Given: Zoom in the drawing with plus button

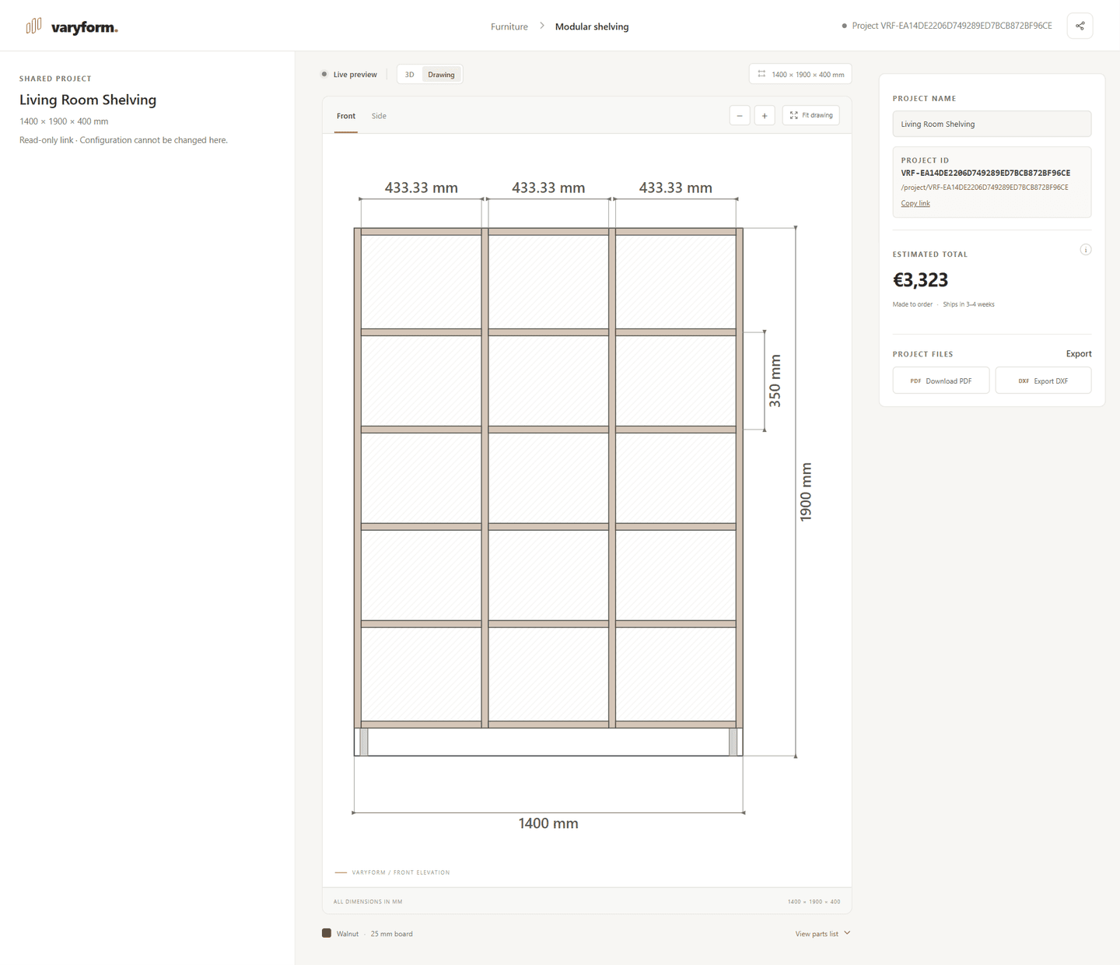Looking at the screenshot, I should 765,116.
